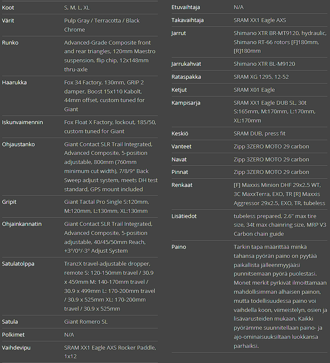Viewport: 330px width, 363px height.
Task: Click the Ohjaustanko row label
Action: [19, 145]
